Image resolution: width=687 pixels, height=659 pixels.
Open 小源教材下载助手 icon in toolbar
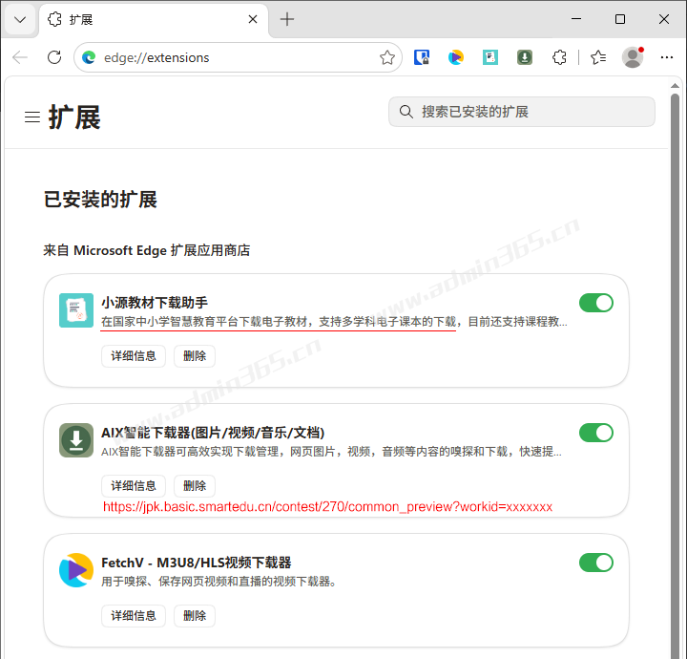coord(490,57)
